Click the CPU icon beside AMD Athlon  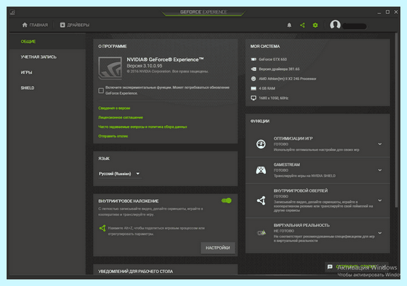[254, 79]
